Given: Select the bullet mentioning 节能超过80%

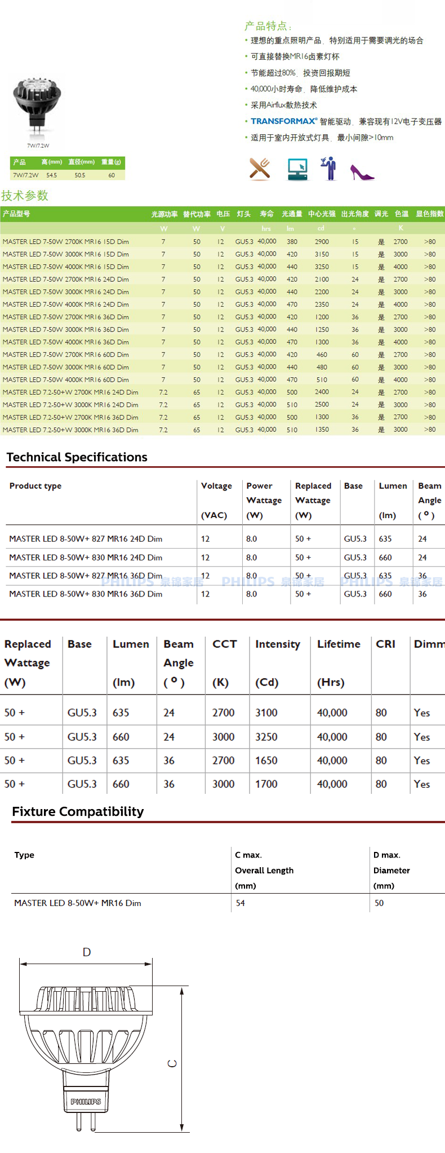Looking at the screenshot, I should (300, 73).
